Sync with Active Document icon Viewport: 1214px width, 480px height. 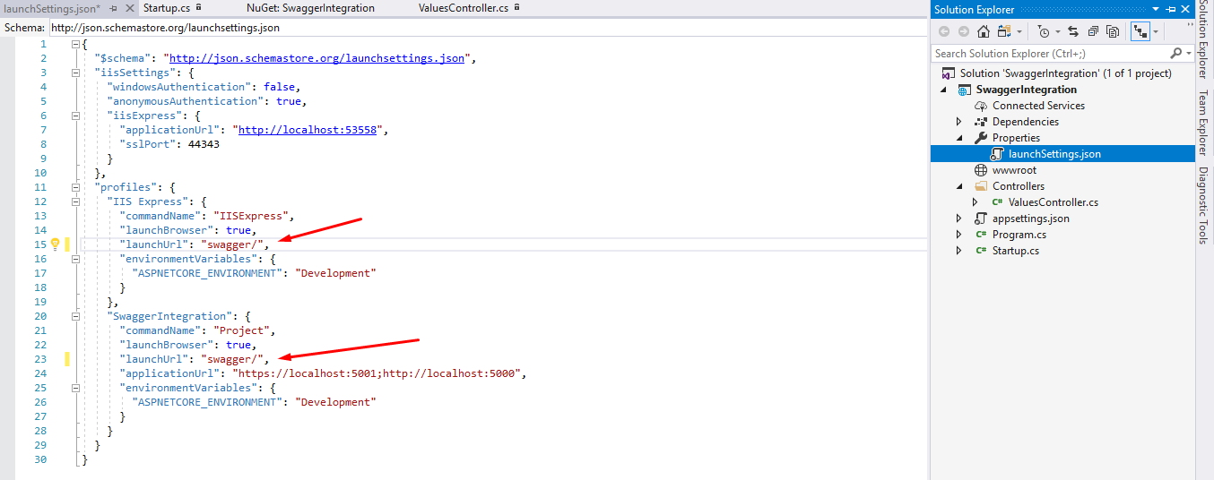1073,31
